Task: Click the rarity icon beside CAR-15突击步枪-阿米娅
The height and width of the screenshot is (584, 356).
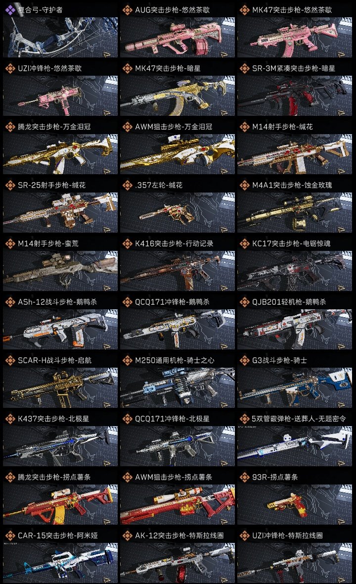Action: coord(10,535)
